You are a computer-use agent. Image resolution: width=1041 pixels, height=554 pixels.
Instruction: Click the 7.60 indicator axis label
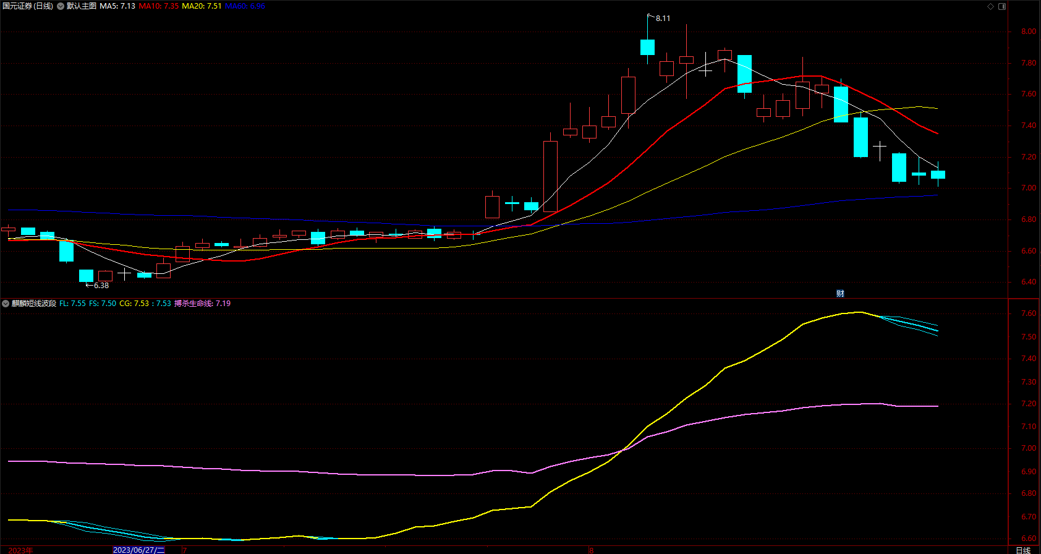1029,313
